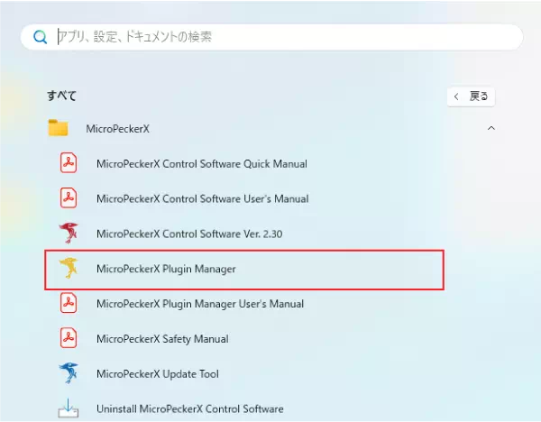The image size is (541, 422).
Task: Open MicroPeckerX Control Software Quick Manual
Action: [201, 164]
